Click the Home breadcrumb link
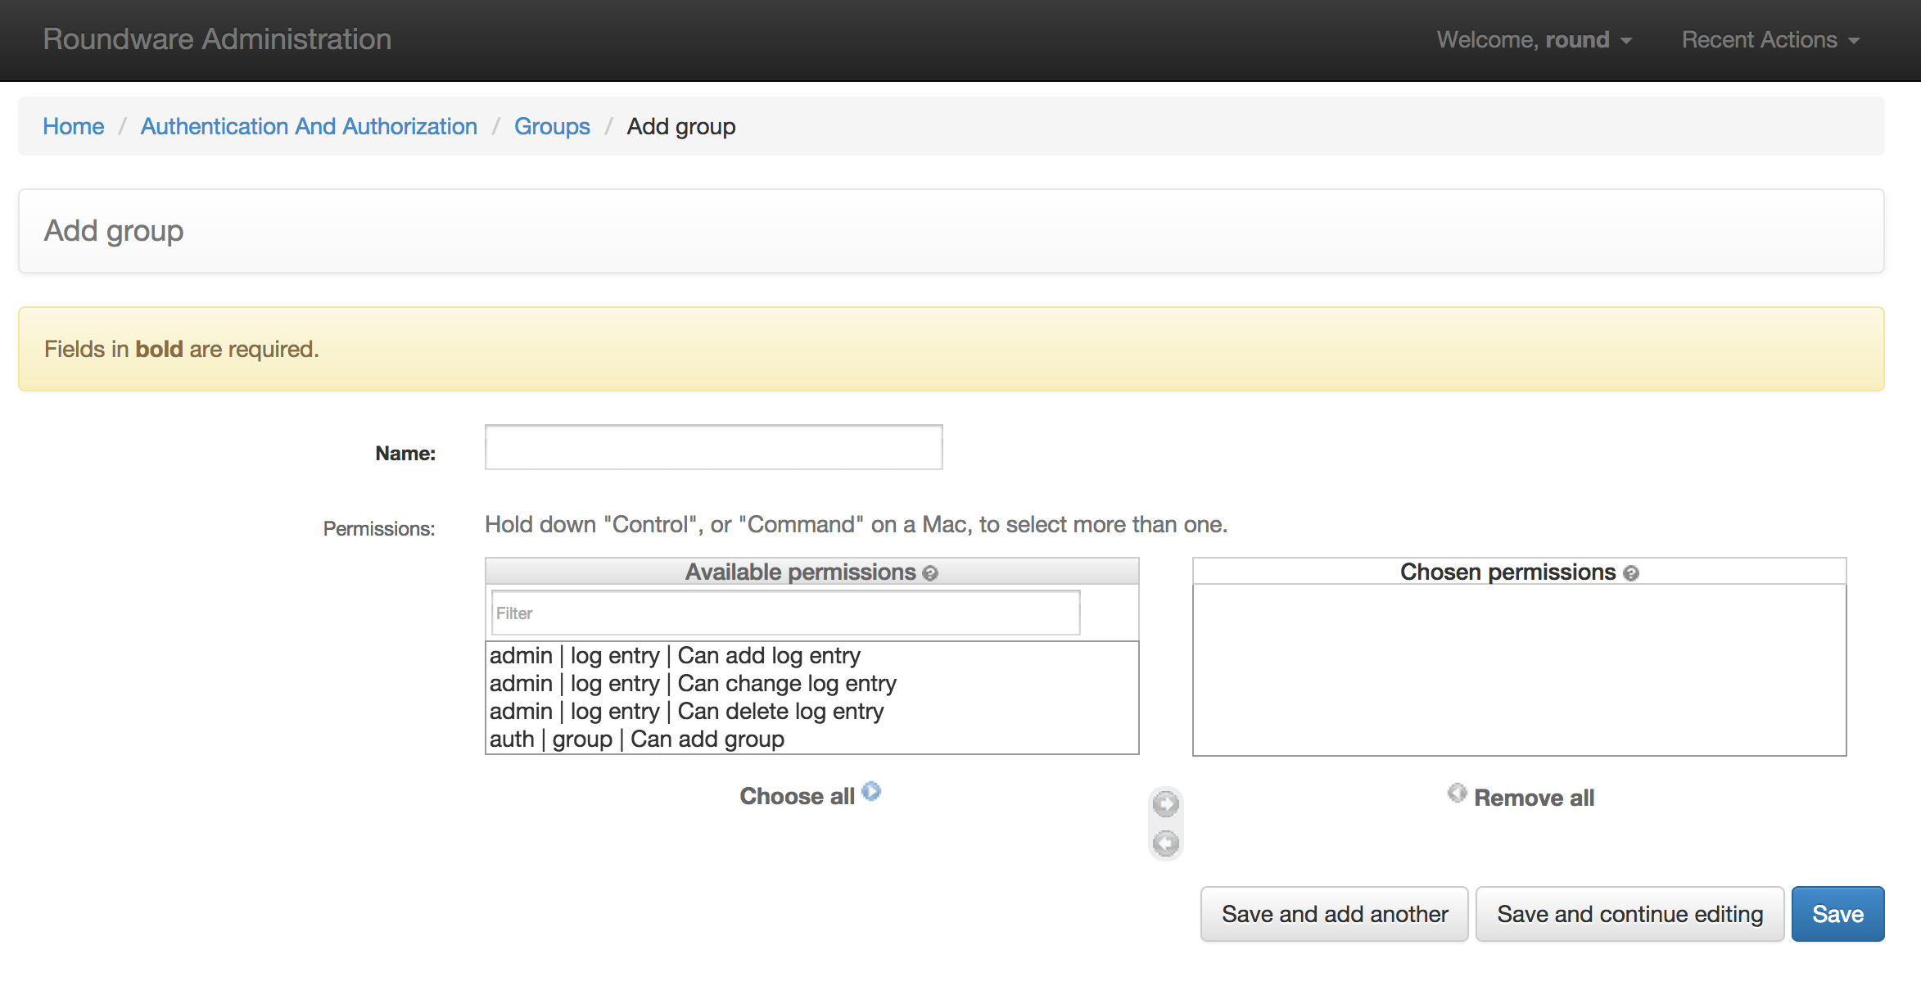Image resolution: width=1921 pixels, height=986 pixels. tap(73, 127)
